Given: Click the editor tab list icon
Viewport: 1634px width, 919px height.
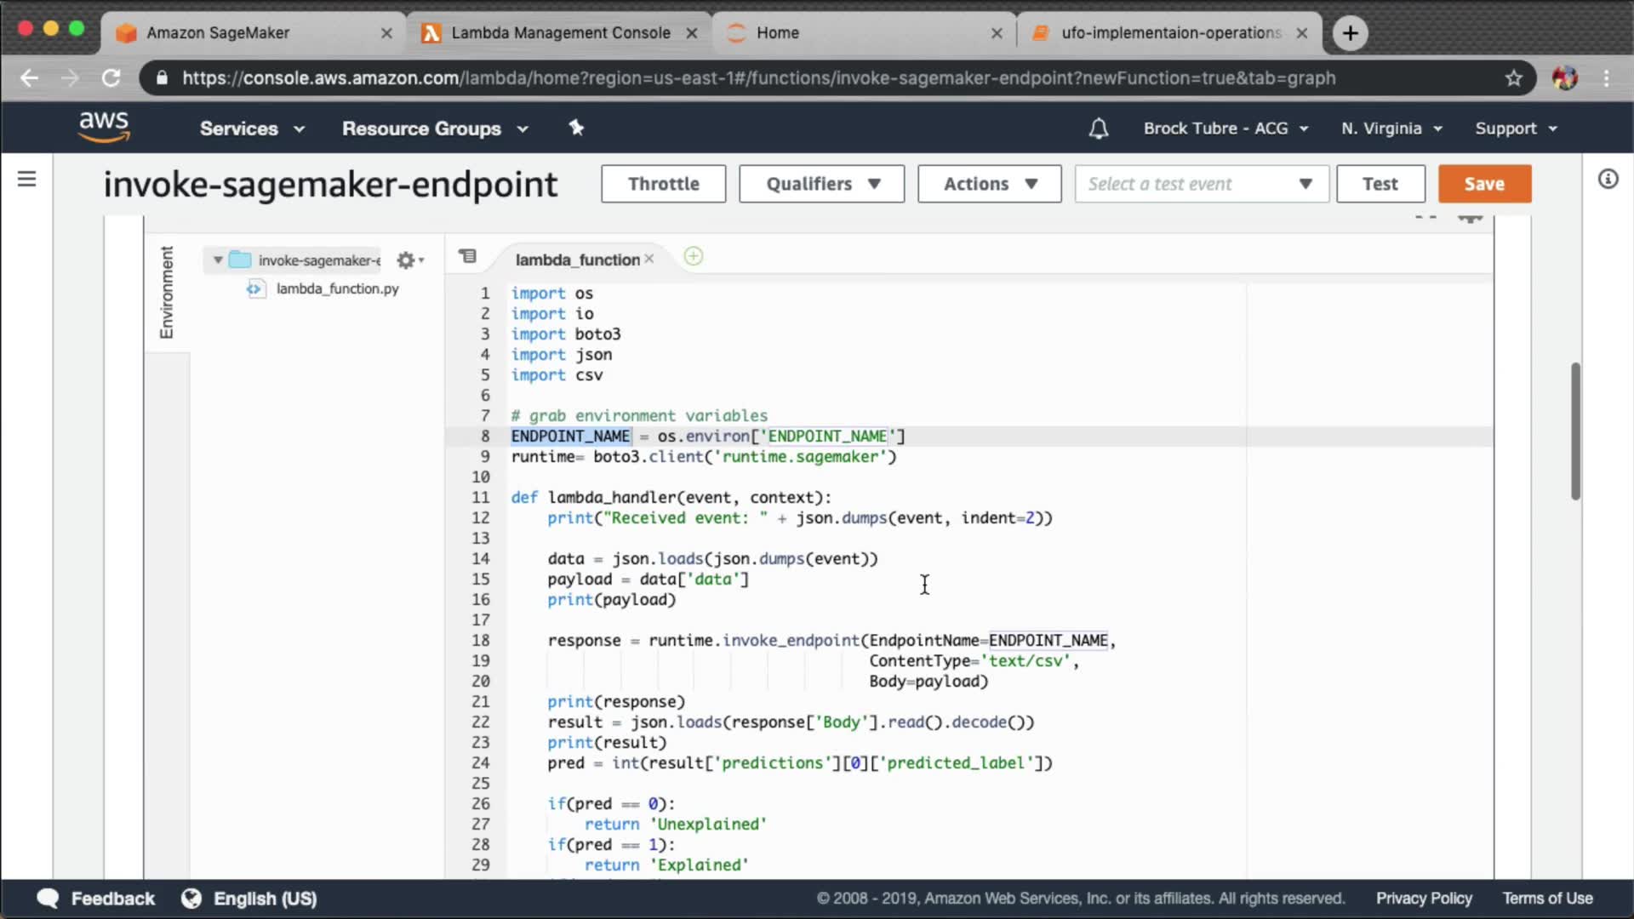Looking at the screenshot, I should [467, 256].
